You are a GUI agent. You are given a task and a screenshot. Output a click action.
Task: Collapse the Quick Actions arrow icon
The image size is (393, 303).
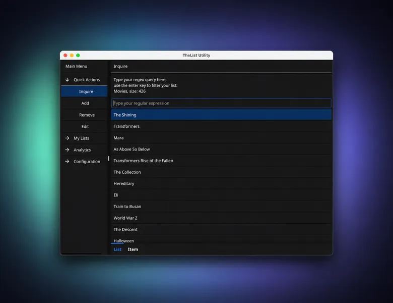tap(67, 80)
